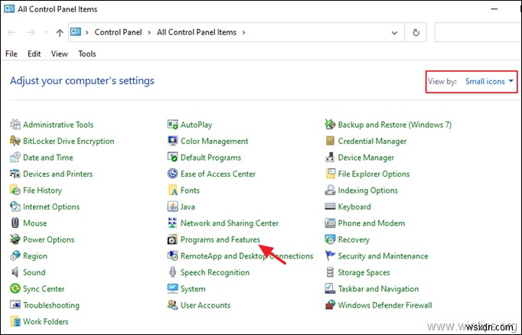Open the File menu
The image size is (522, 335).
coord(11,54)
